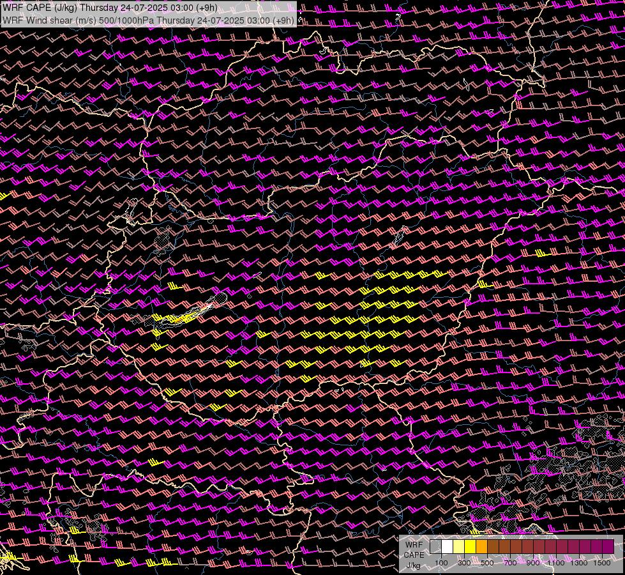Select the bright yellow CAPE legend swatch

(x=471, y=547)
